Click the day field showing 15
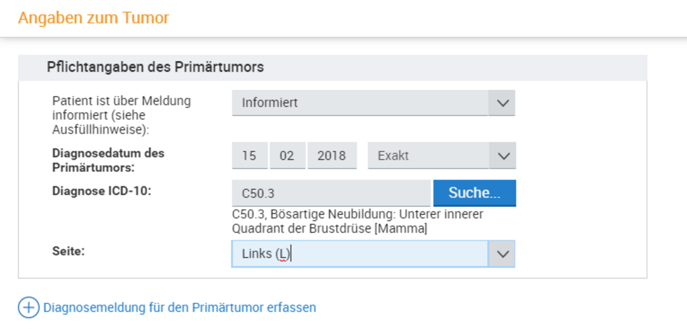Screen dimensions: 687x329 [x=249, y=156]
